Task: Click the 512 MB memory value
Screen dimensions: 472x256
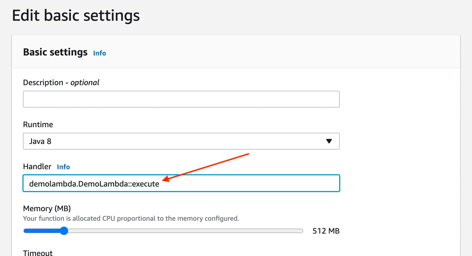Action: pyautogui.click(x=325, y=231)
